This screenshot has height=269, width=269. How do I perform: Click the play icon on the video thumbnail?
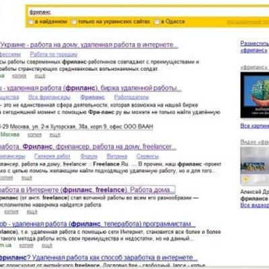click(x=246, y=179)
